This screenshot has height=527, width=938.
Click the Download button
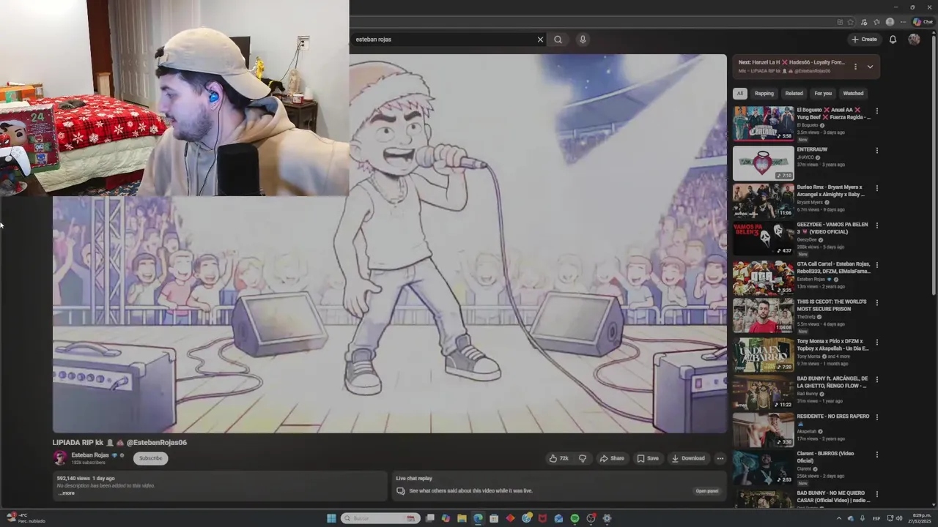coord(688,458)
